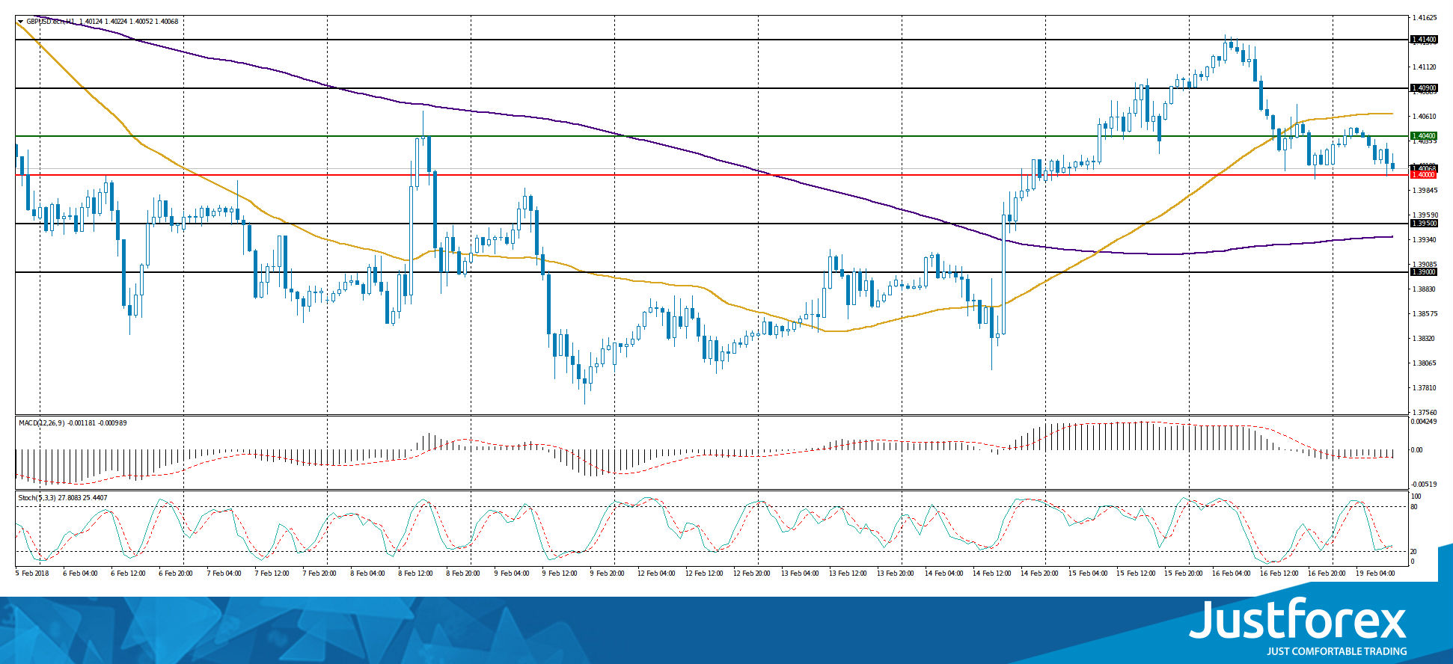1453x664 pixels.
Task: Click the 1.41400 resistance level label
Action: 1423,39
